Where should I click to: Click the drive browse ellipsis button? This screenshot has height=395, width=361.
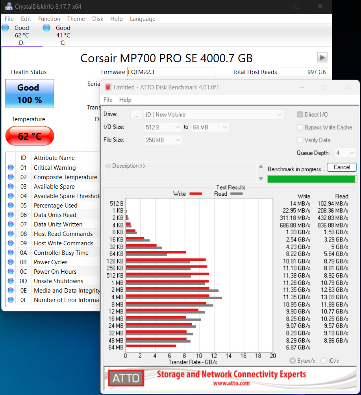coord(136,115)
